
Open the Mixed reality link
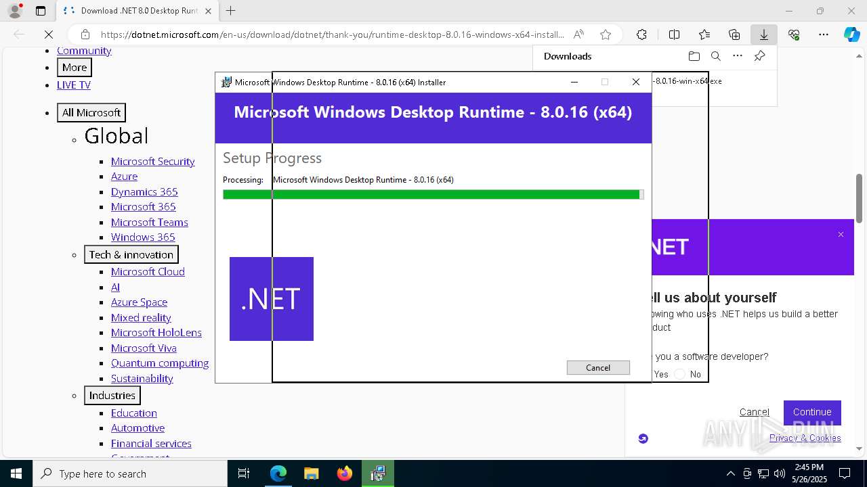(141, 317)
